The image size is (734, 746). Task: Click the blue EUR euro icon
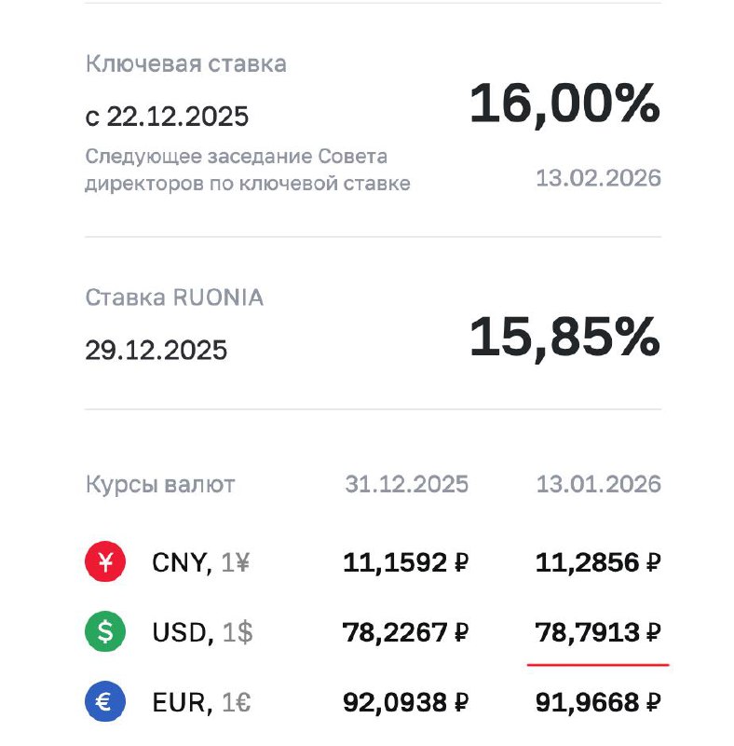coord(105,701)
